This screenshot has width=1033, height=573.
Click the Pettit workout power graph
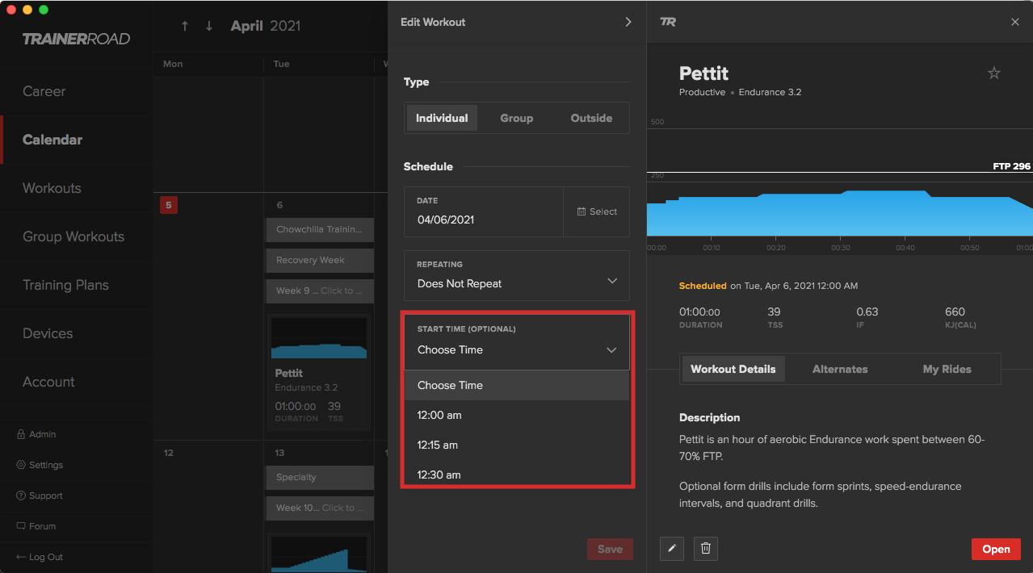coord(840,213)
